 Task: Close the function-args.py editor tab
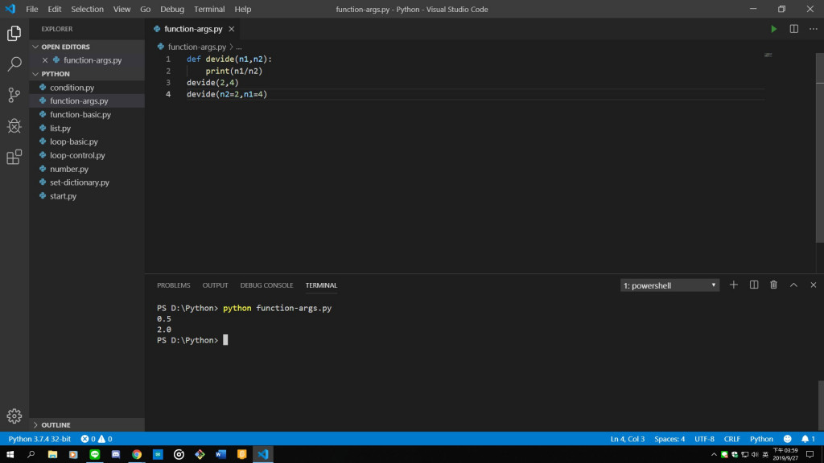[x=231, y=29]
